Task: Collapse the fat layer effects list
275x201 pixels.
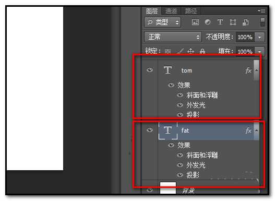Action: point(257,131)
